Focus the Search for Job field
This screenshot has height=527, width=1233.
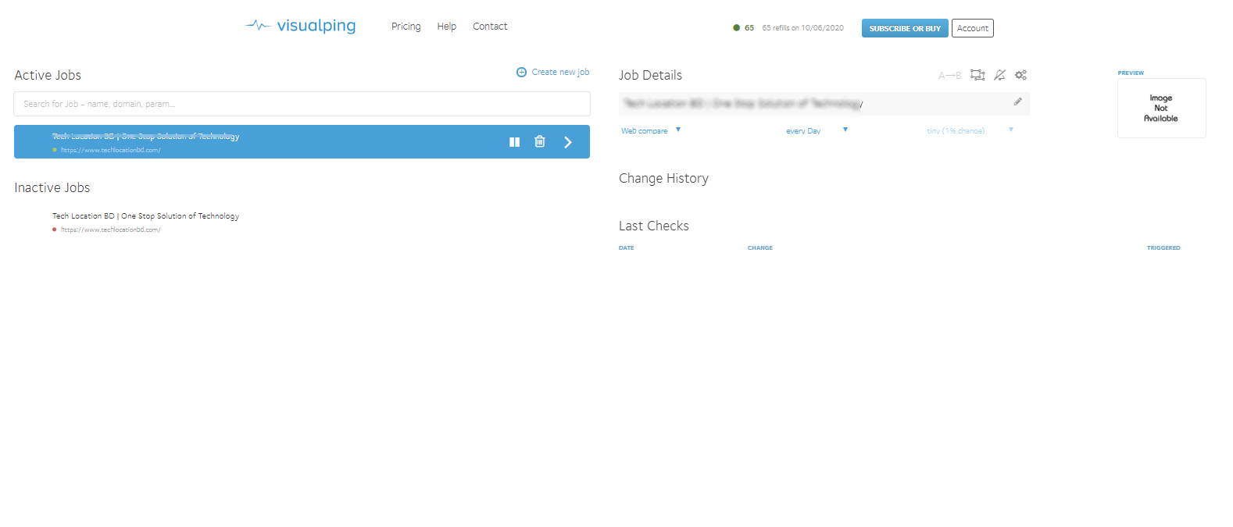click(x=302, y=104)
